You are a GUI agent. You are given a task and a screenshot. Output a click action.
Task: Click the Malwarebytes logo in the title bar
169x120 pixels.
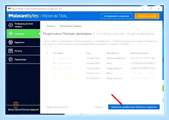(9, 8)
